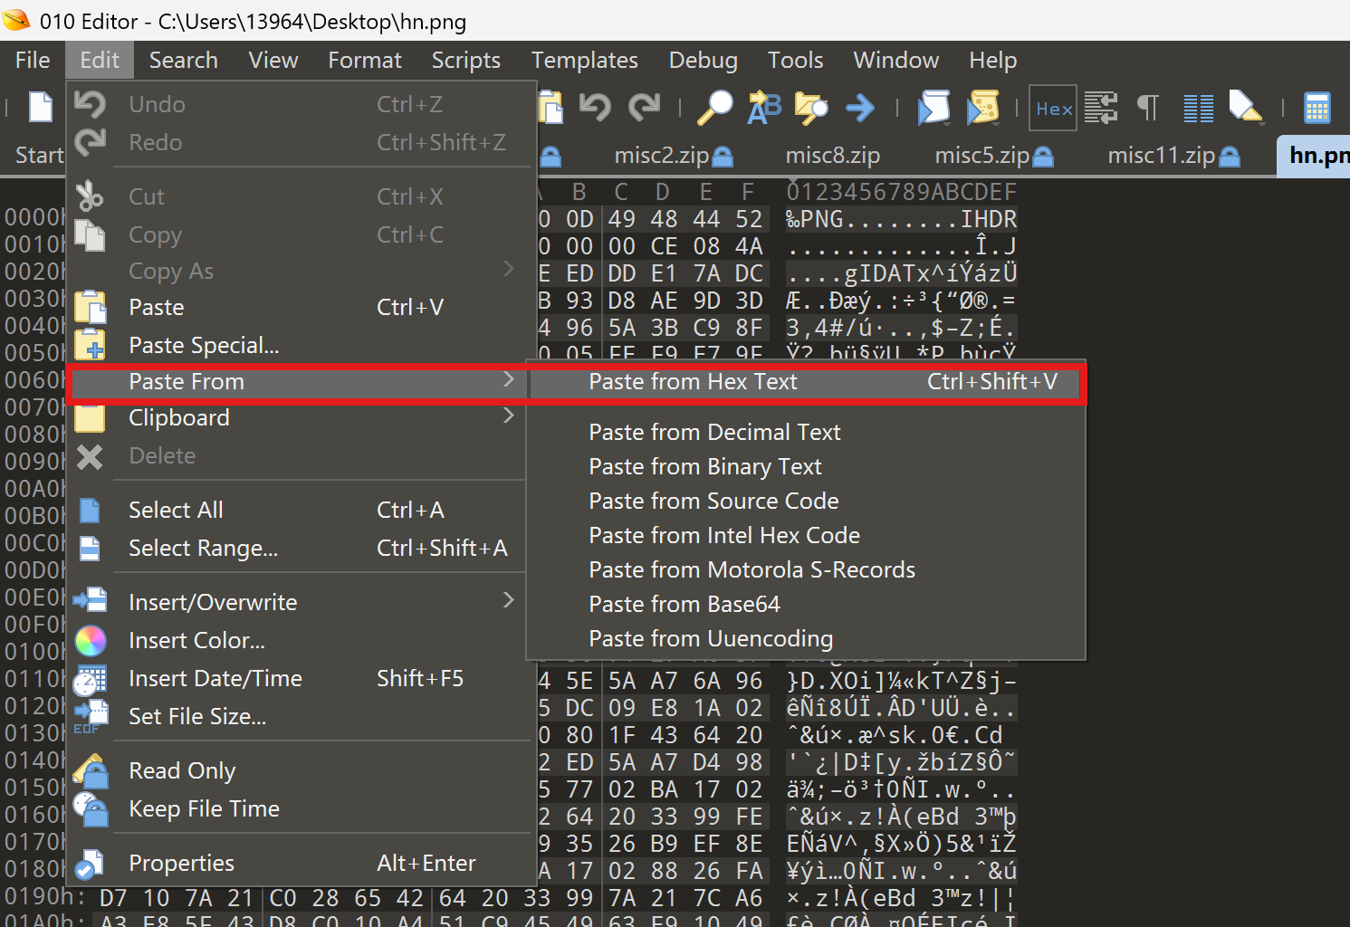Click the Undo arrow in the toolbar

coord(595,108)
